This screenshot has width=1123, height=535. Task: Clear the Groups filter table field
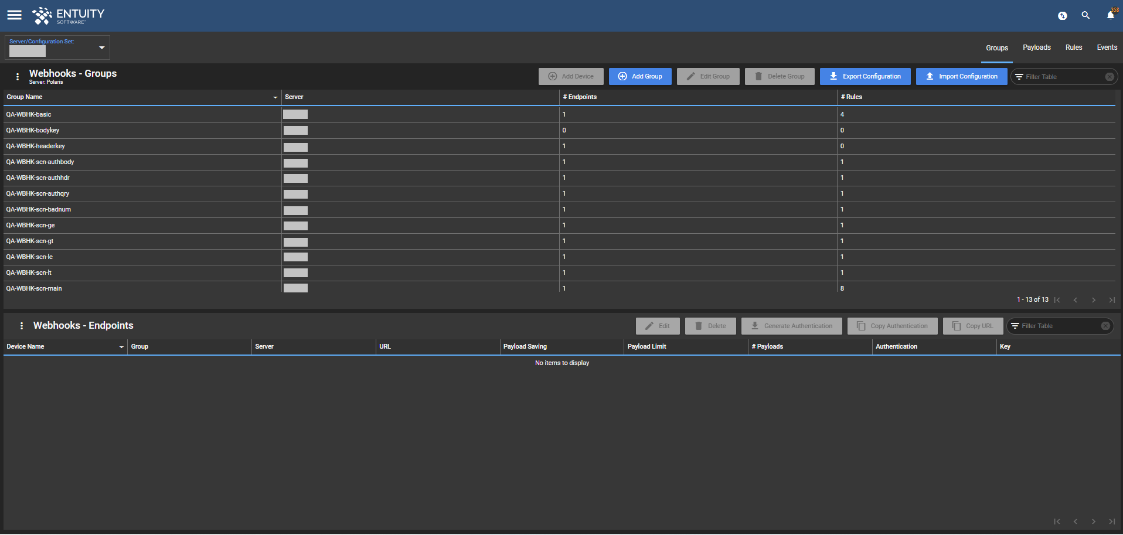point(1110,77)
